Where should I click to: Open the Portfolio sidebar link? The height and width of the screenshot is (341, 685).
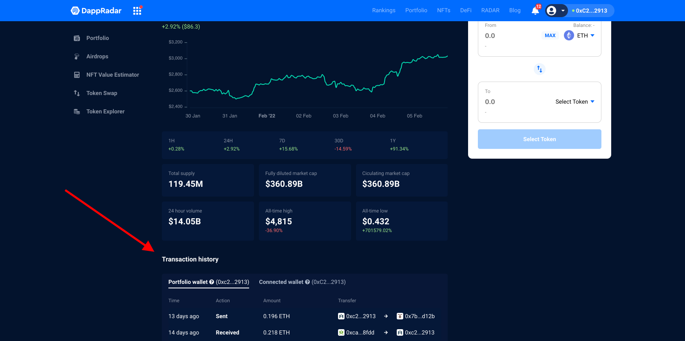point(97,38)
